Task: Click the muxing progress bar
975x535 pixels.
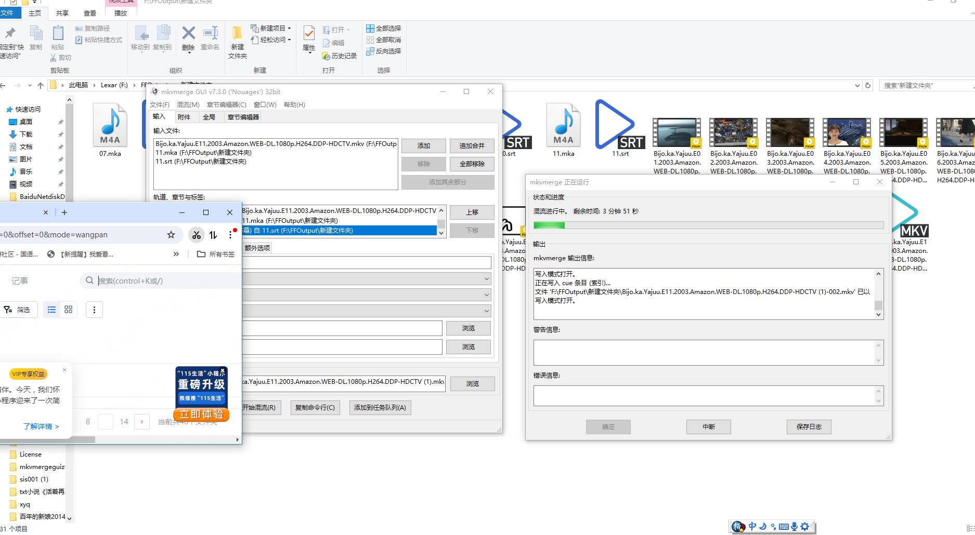Action: click(x=708, y=225)
